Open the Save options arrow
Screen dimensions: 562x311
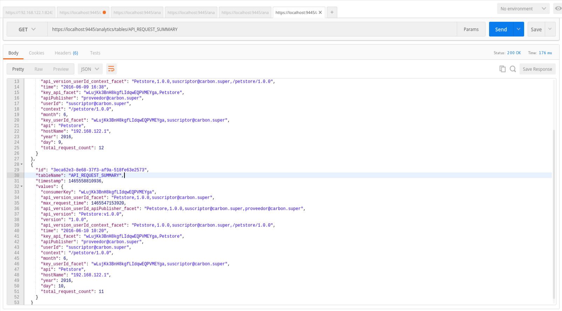click(x=550, y=29)
